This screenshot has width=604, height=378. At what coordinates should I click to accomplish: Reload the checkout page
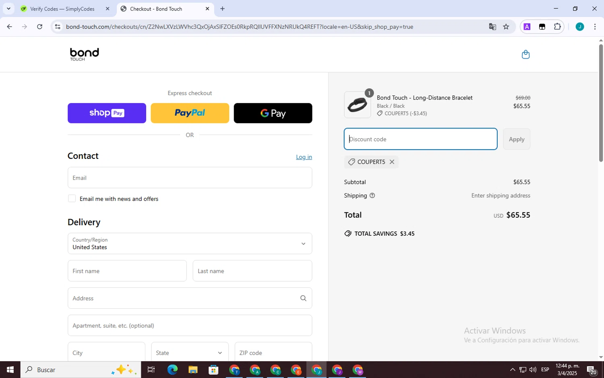point(39,27)
